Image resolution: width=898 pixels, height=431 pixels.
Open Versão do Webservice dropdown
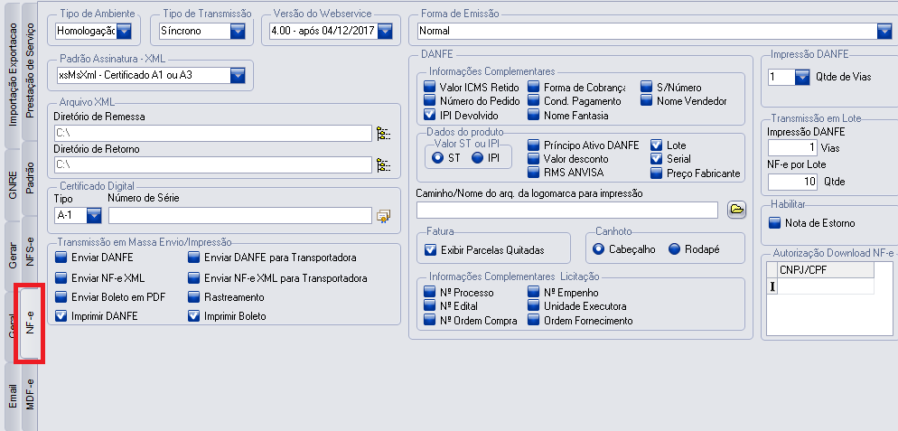(x=385, y=32)
